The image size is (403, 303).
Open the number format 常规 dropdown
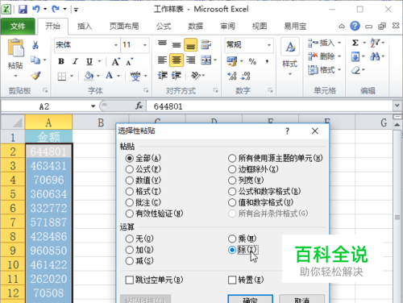(269, 45)
